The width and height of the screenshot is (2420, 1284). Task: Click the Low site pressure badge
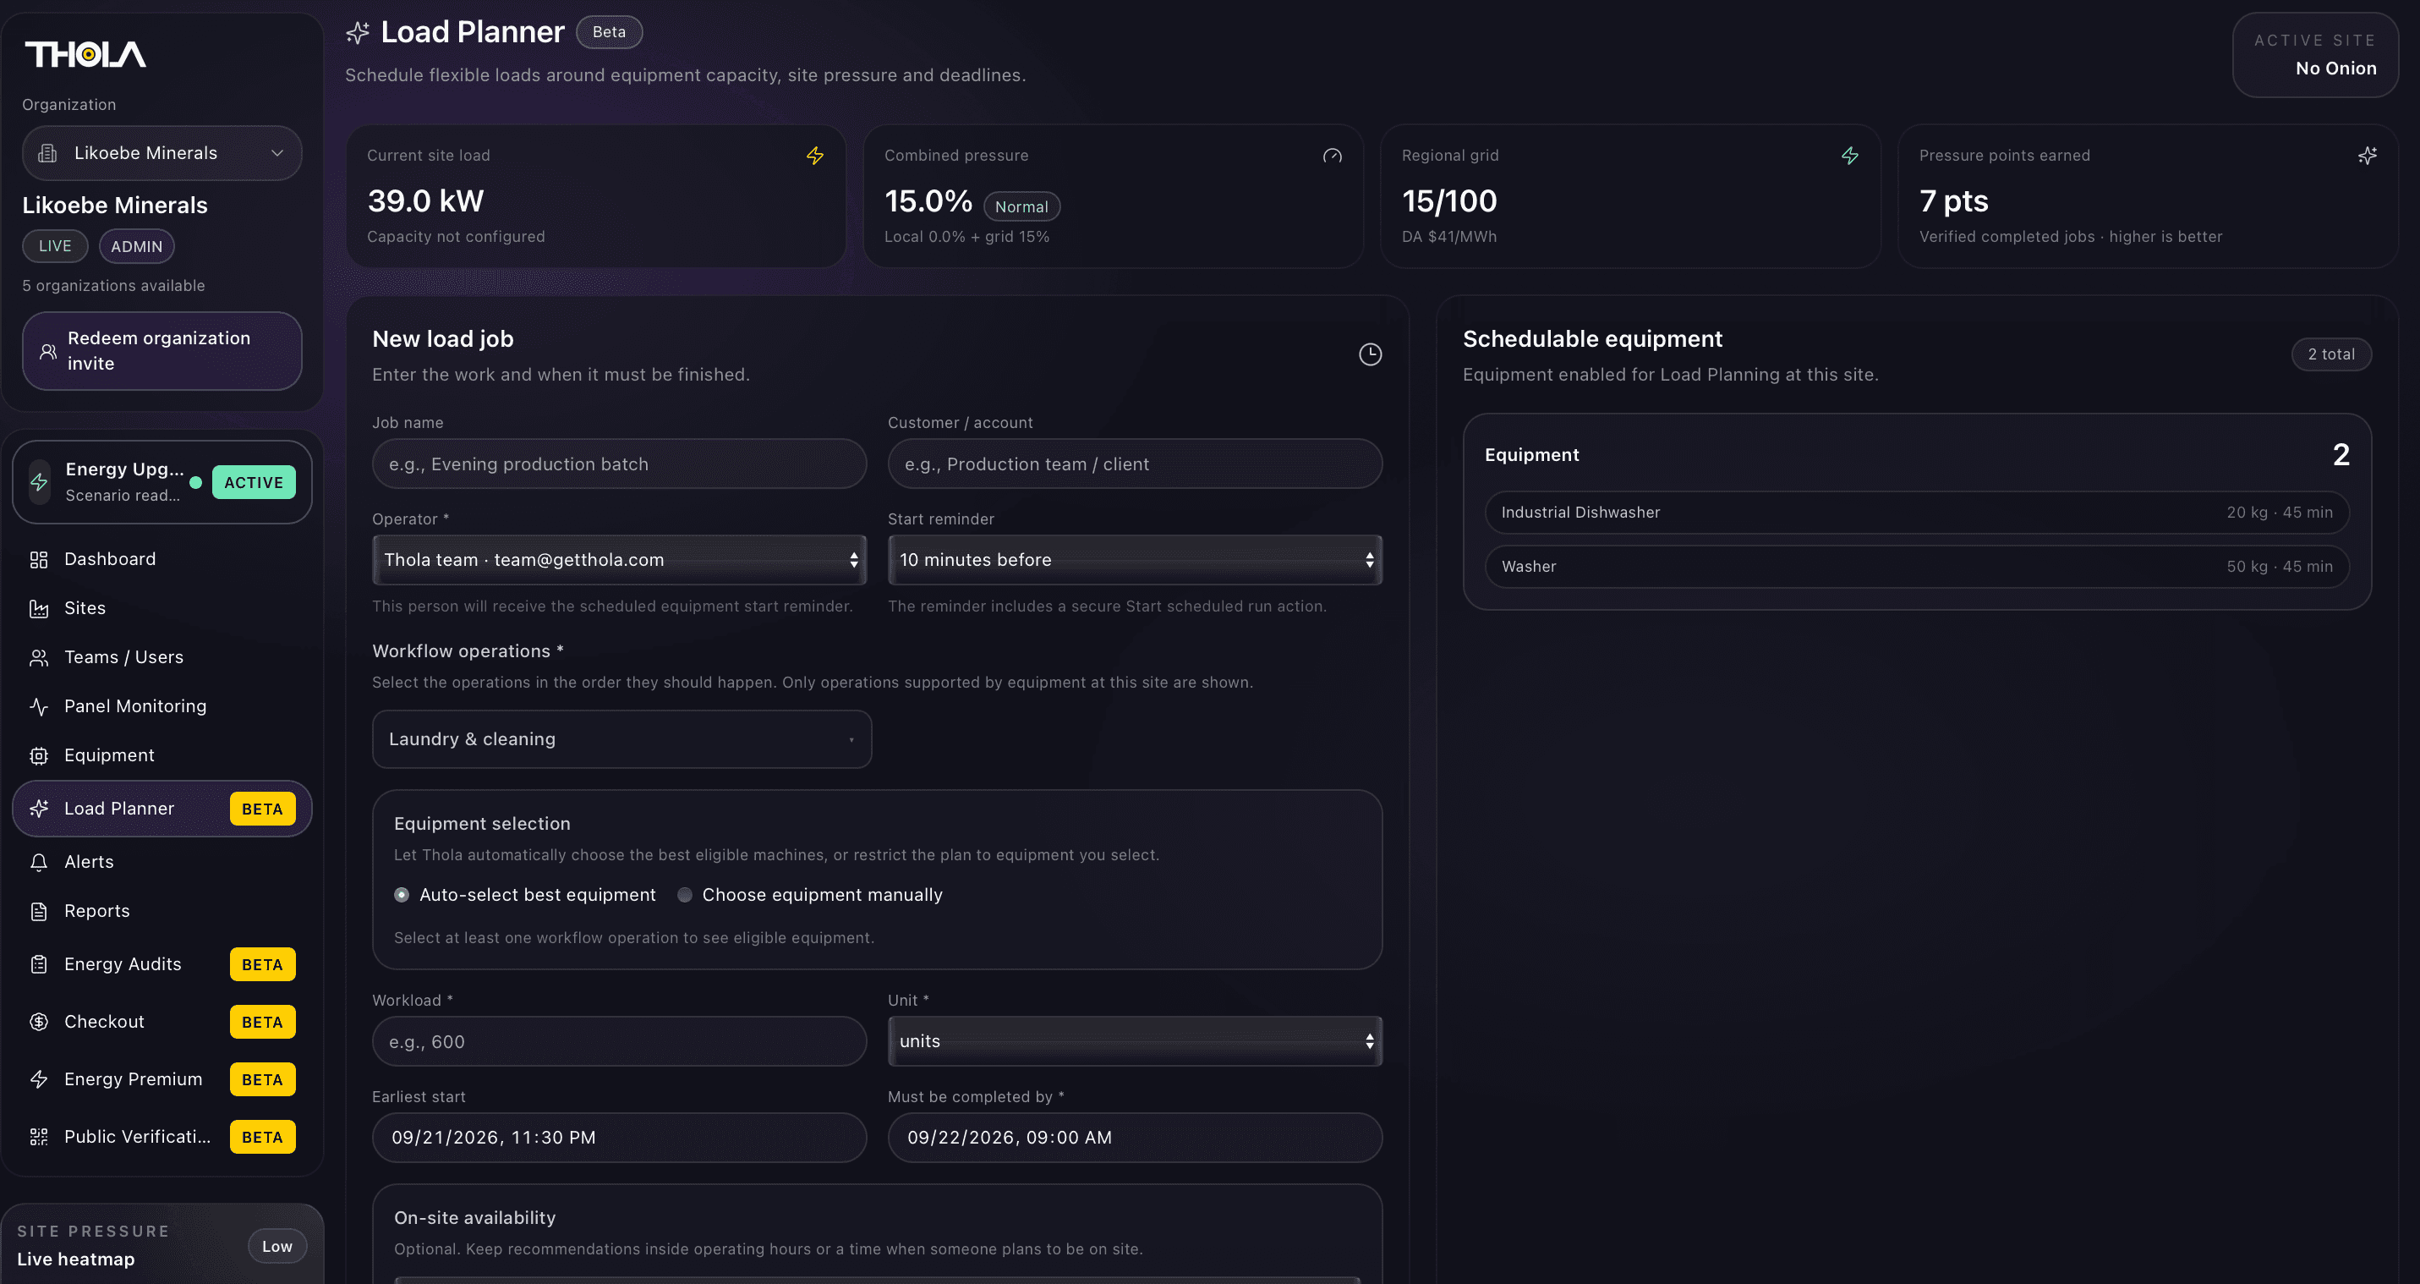pyautogui.click(x=277, y=1247)
